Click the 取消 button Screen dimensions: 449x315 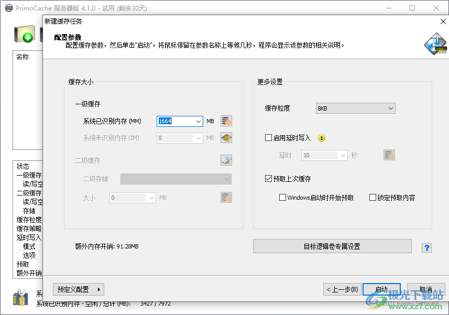point(426,289)
